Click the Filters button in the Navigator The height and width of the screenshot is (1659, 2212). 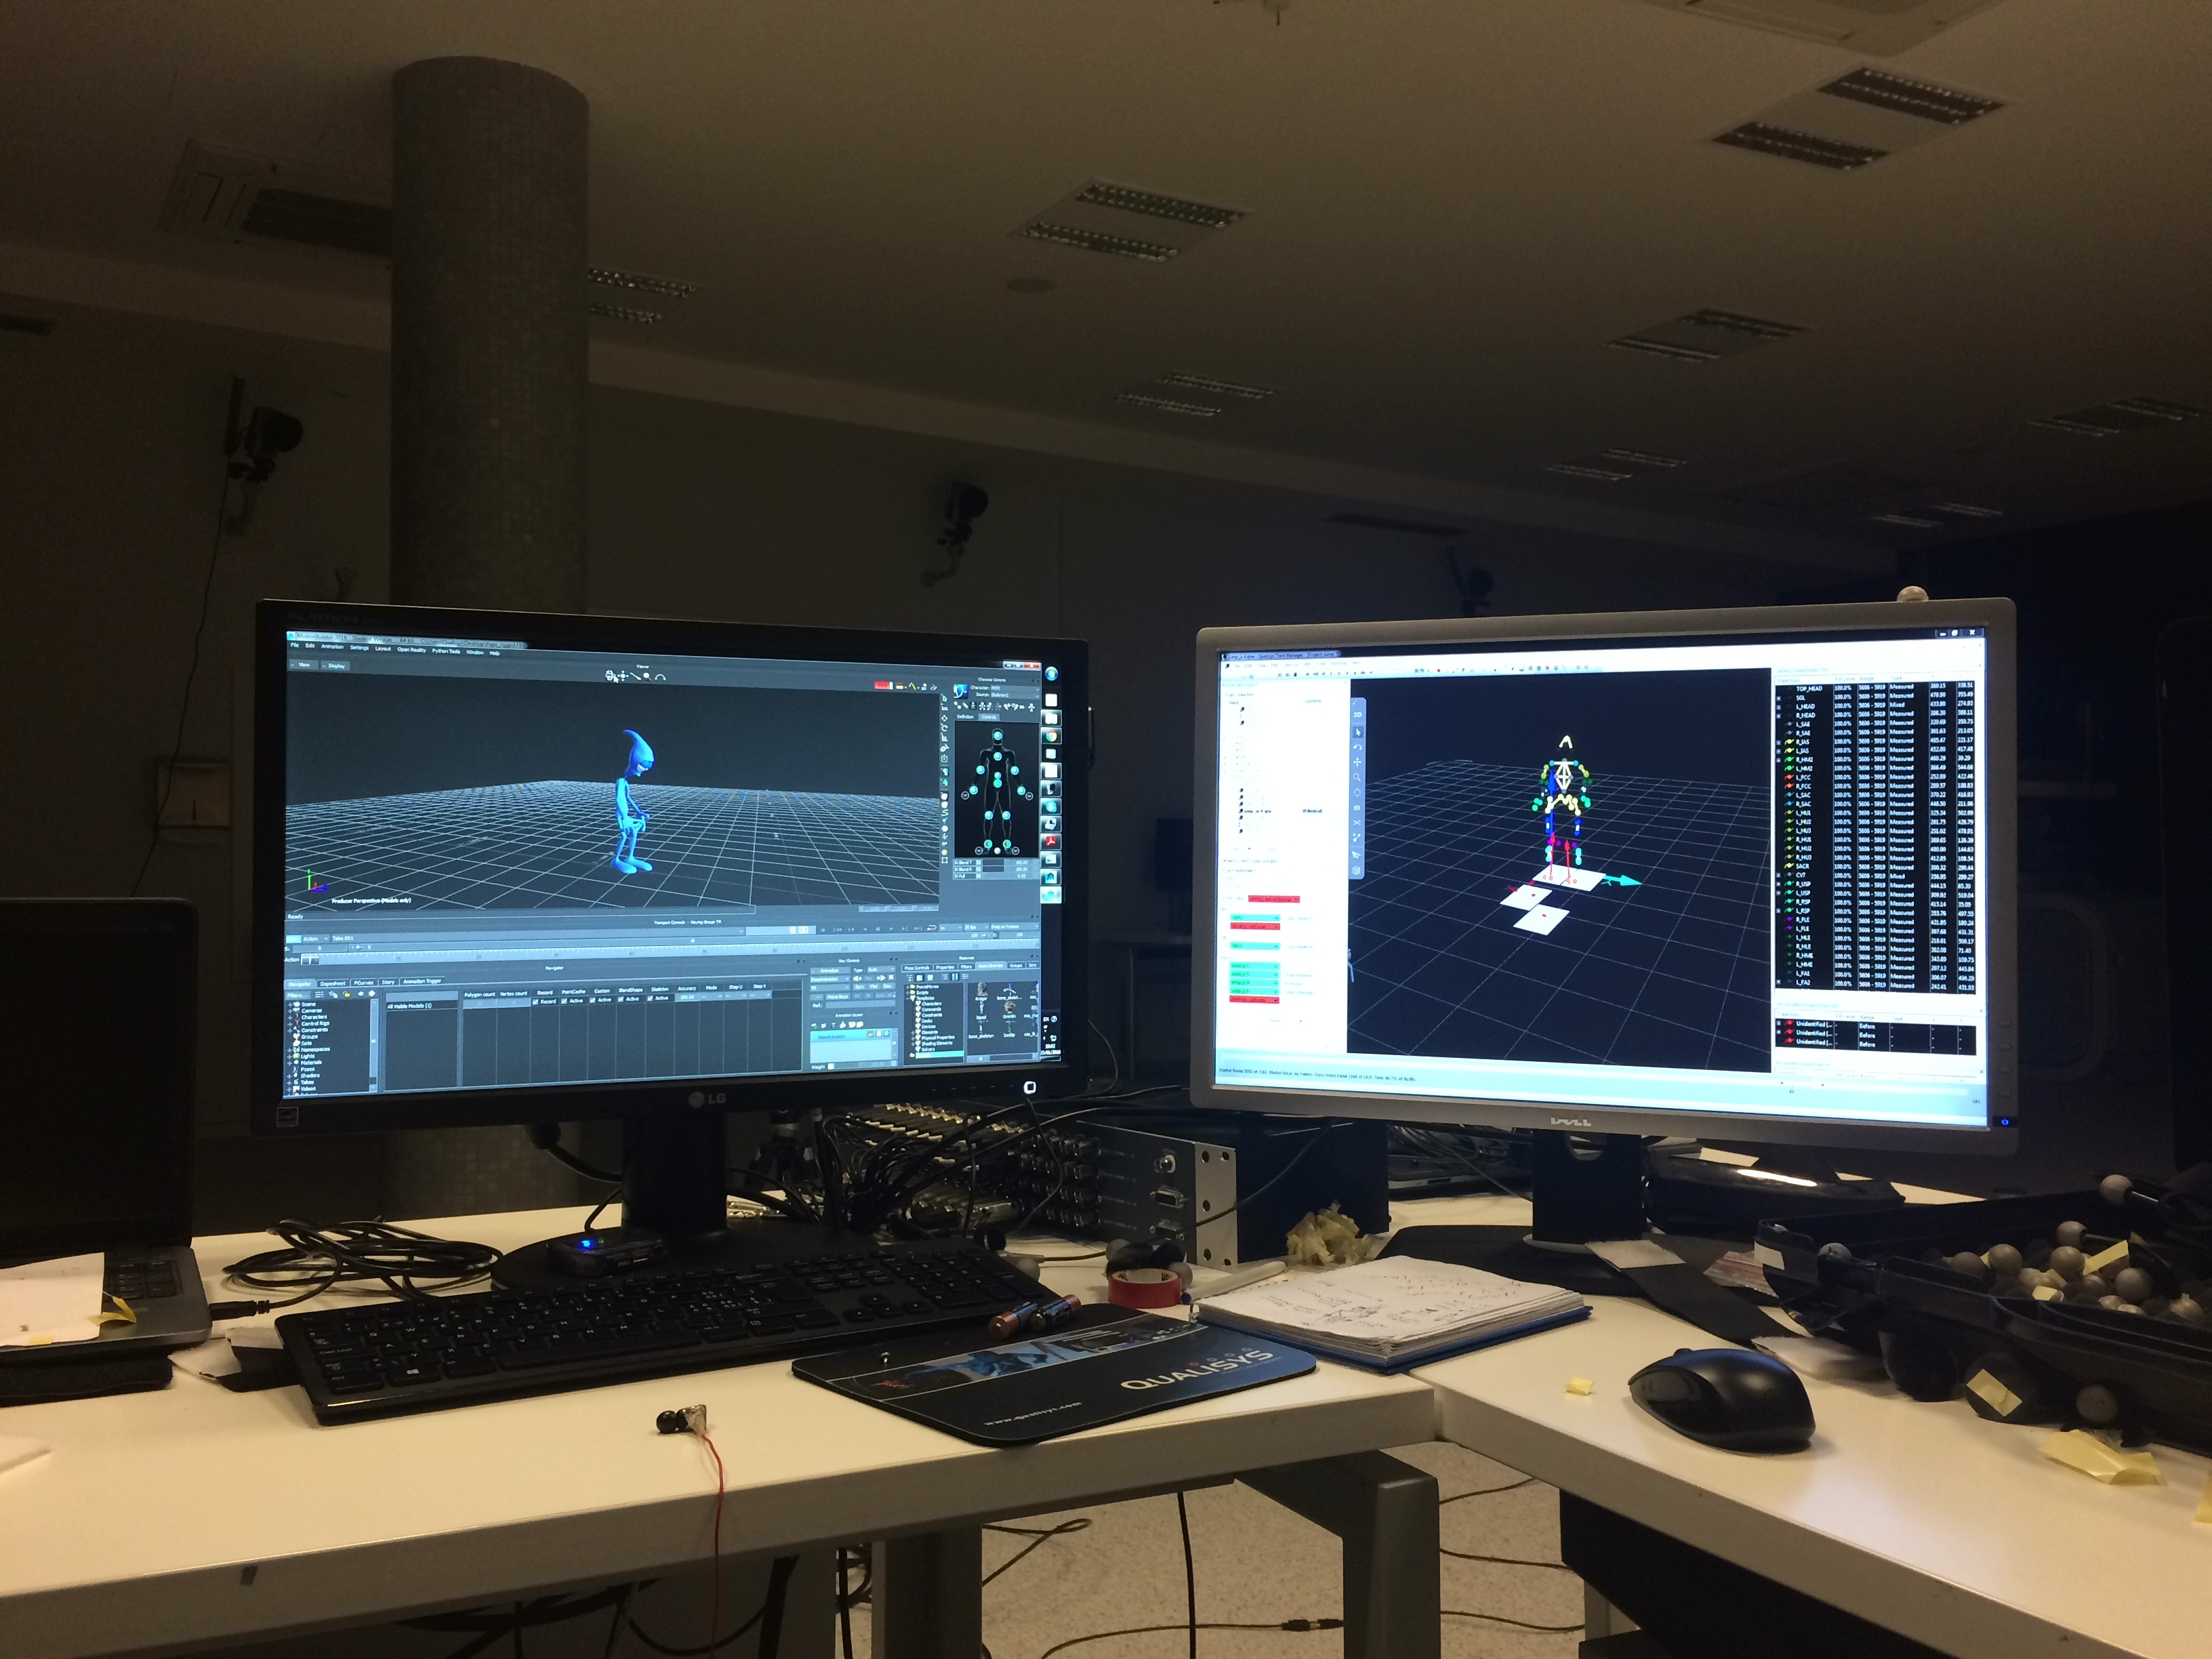coord(297,996)
